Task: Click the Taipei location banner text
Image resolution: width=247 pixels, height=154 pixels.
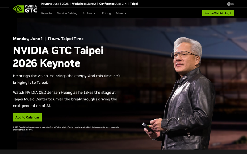Action: [134, 4]
